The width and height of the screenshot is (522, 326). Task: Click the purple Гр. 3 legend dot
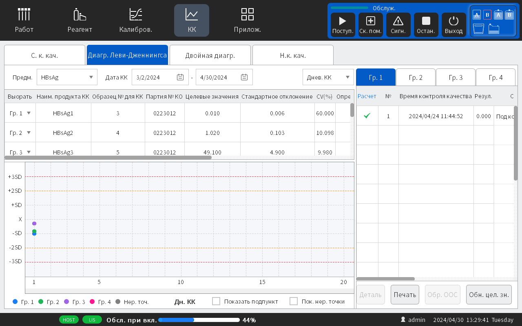66,302
